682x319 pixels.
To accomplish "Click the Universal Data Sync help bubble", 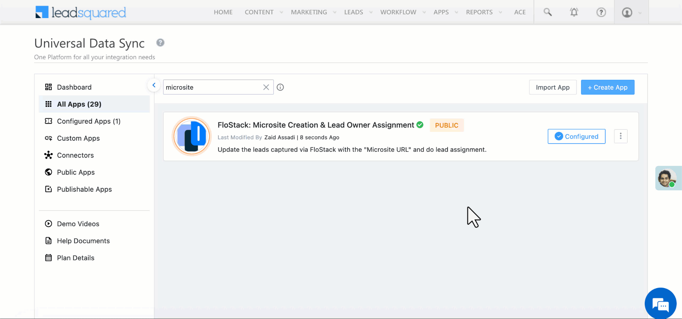I will click(x=160, y=43).
